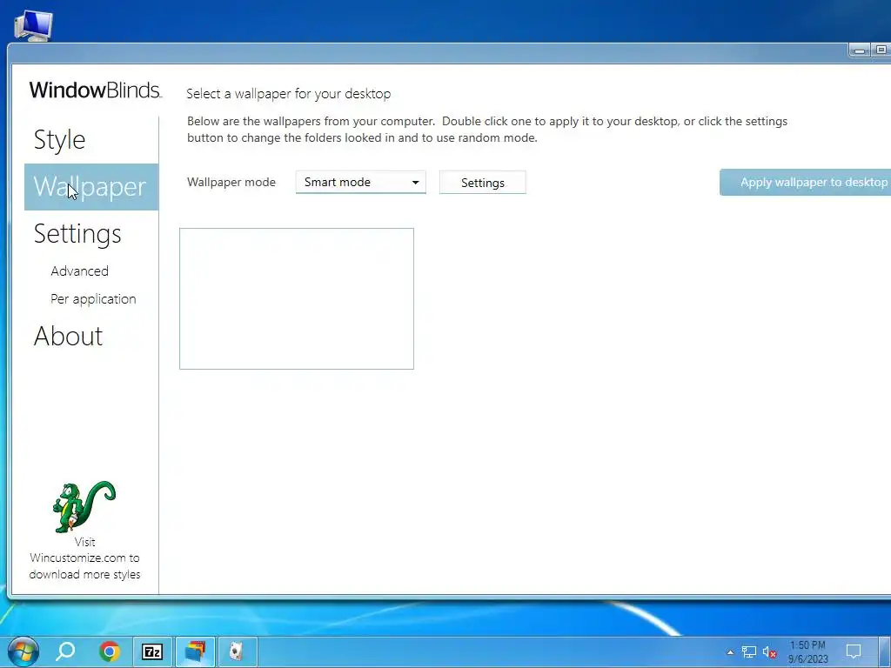Open Per application settings sub-item
This screenshot has width=891, height=668.
coord(93,299)
